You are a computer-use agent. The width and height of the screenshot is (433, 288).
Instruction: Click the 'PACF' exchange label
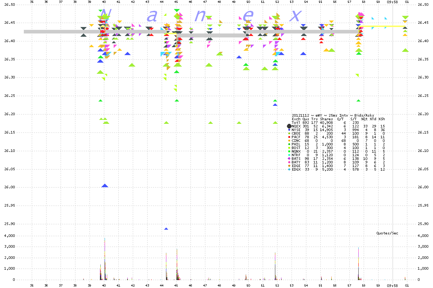tap(296, 137)
